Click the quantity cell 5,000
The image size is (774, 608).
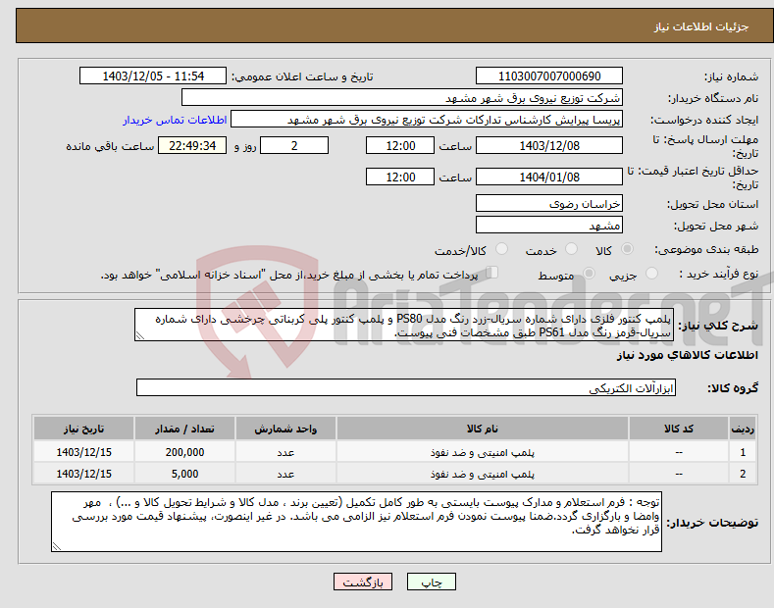click(x=184, y=474)
